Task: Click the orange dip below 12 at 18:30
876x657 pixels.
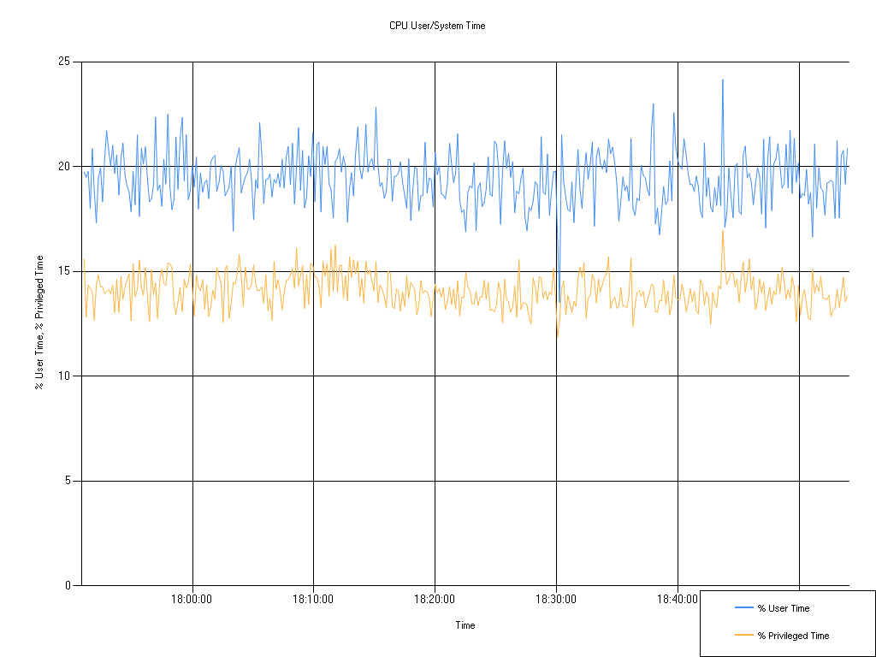Action: (558, 335)
